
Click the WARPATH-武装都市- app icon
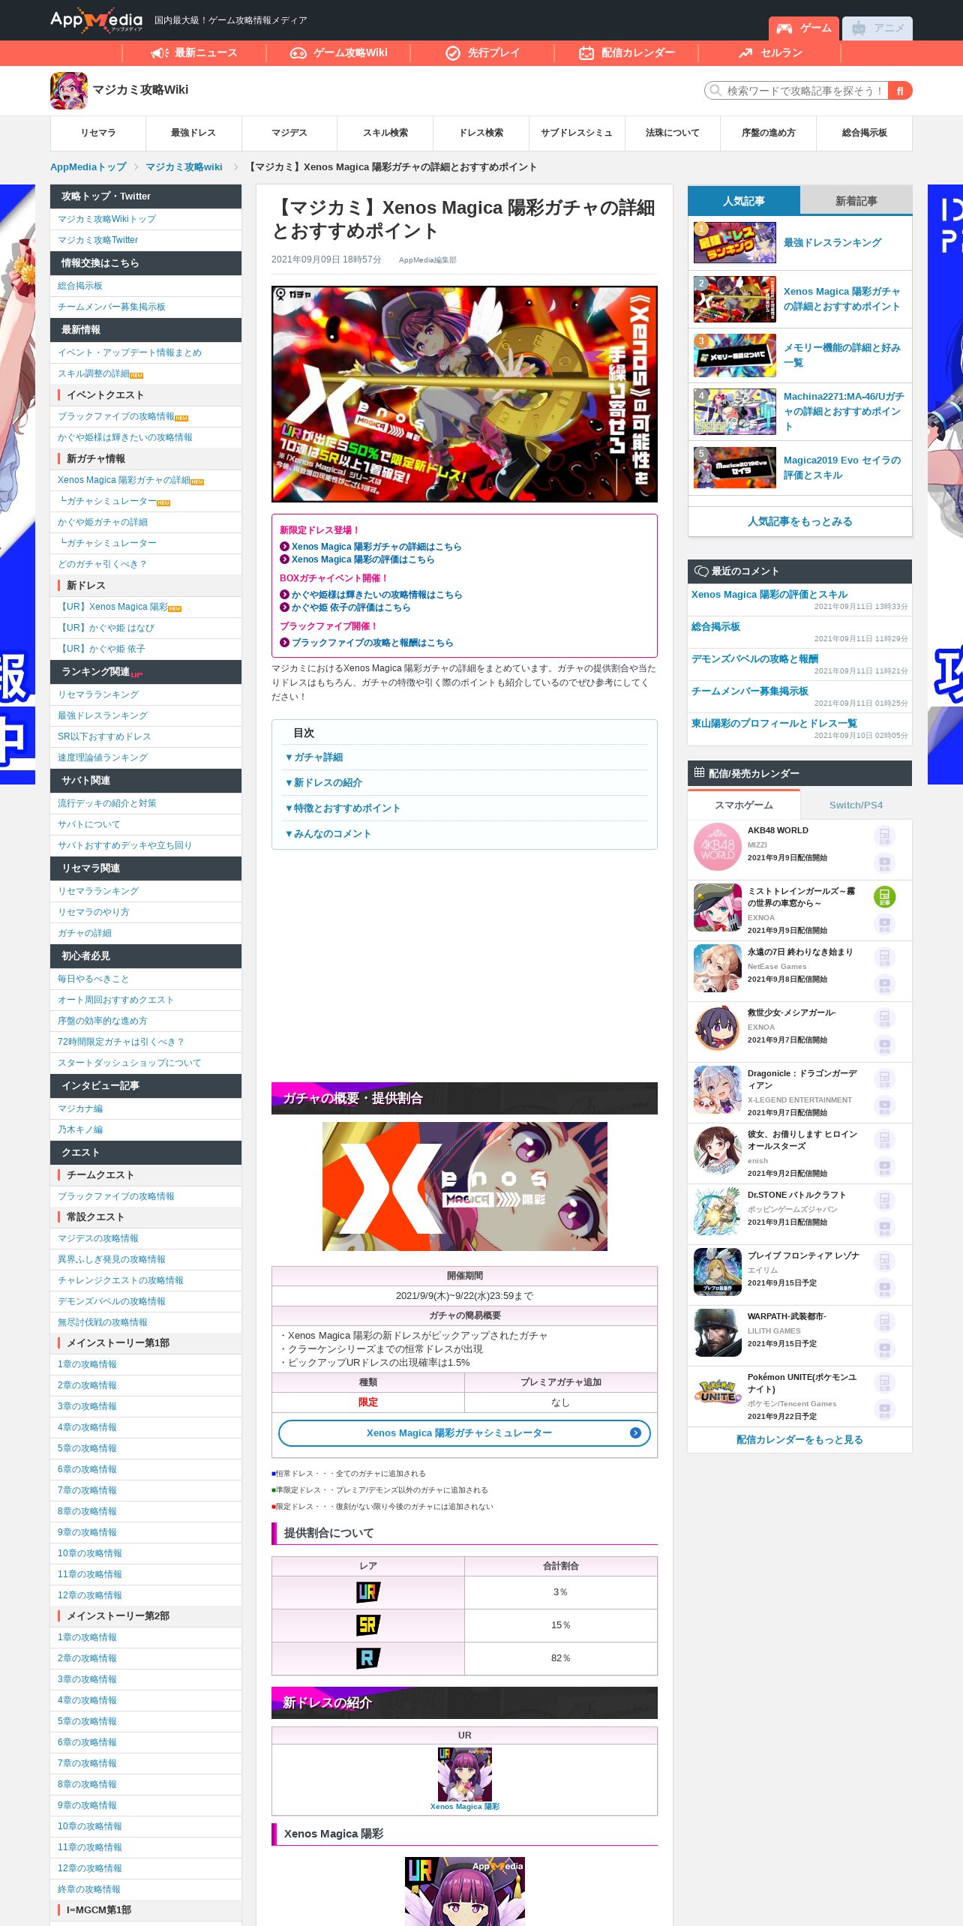pos(717,1333)
